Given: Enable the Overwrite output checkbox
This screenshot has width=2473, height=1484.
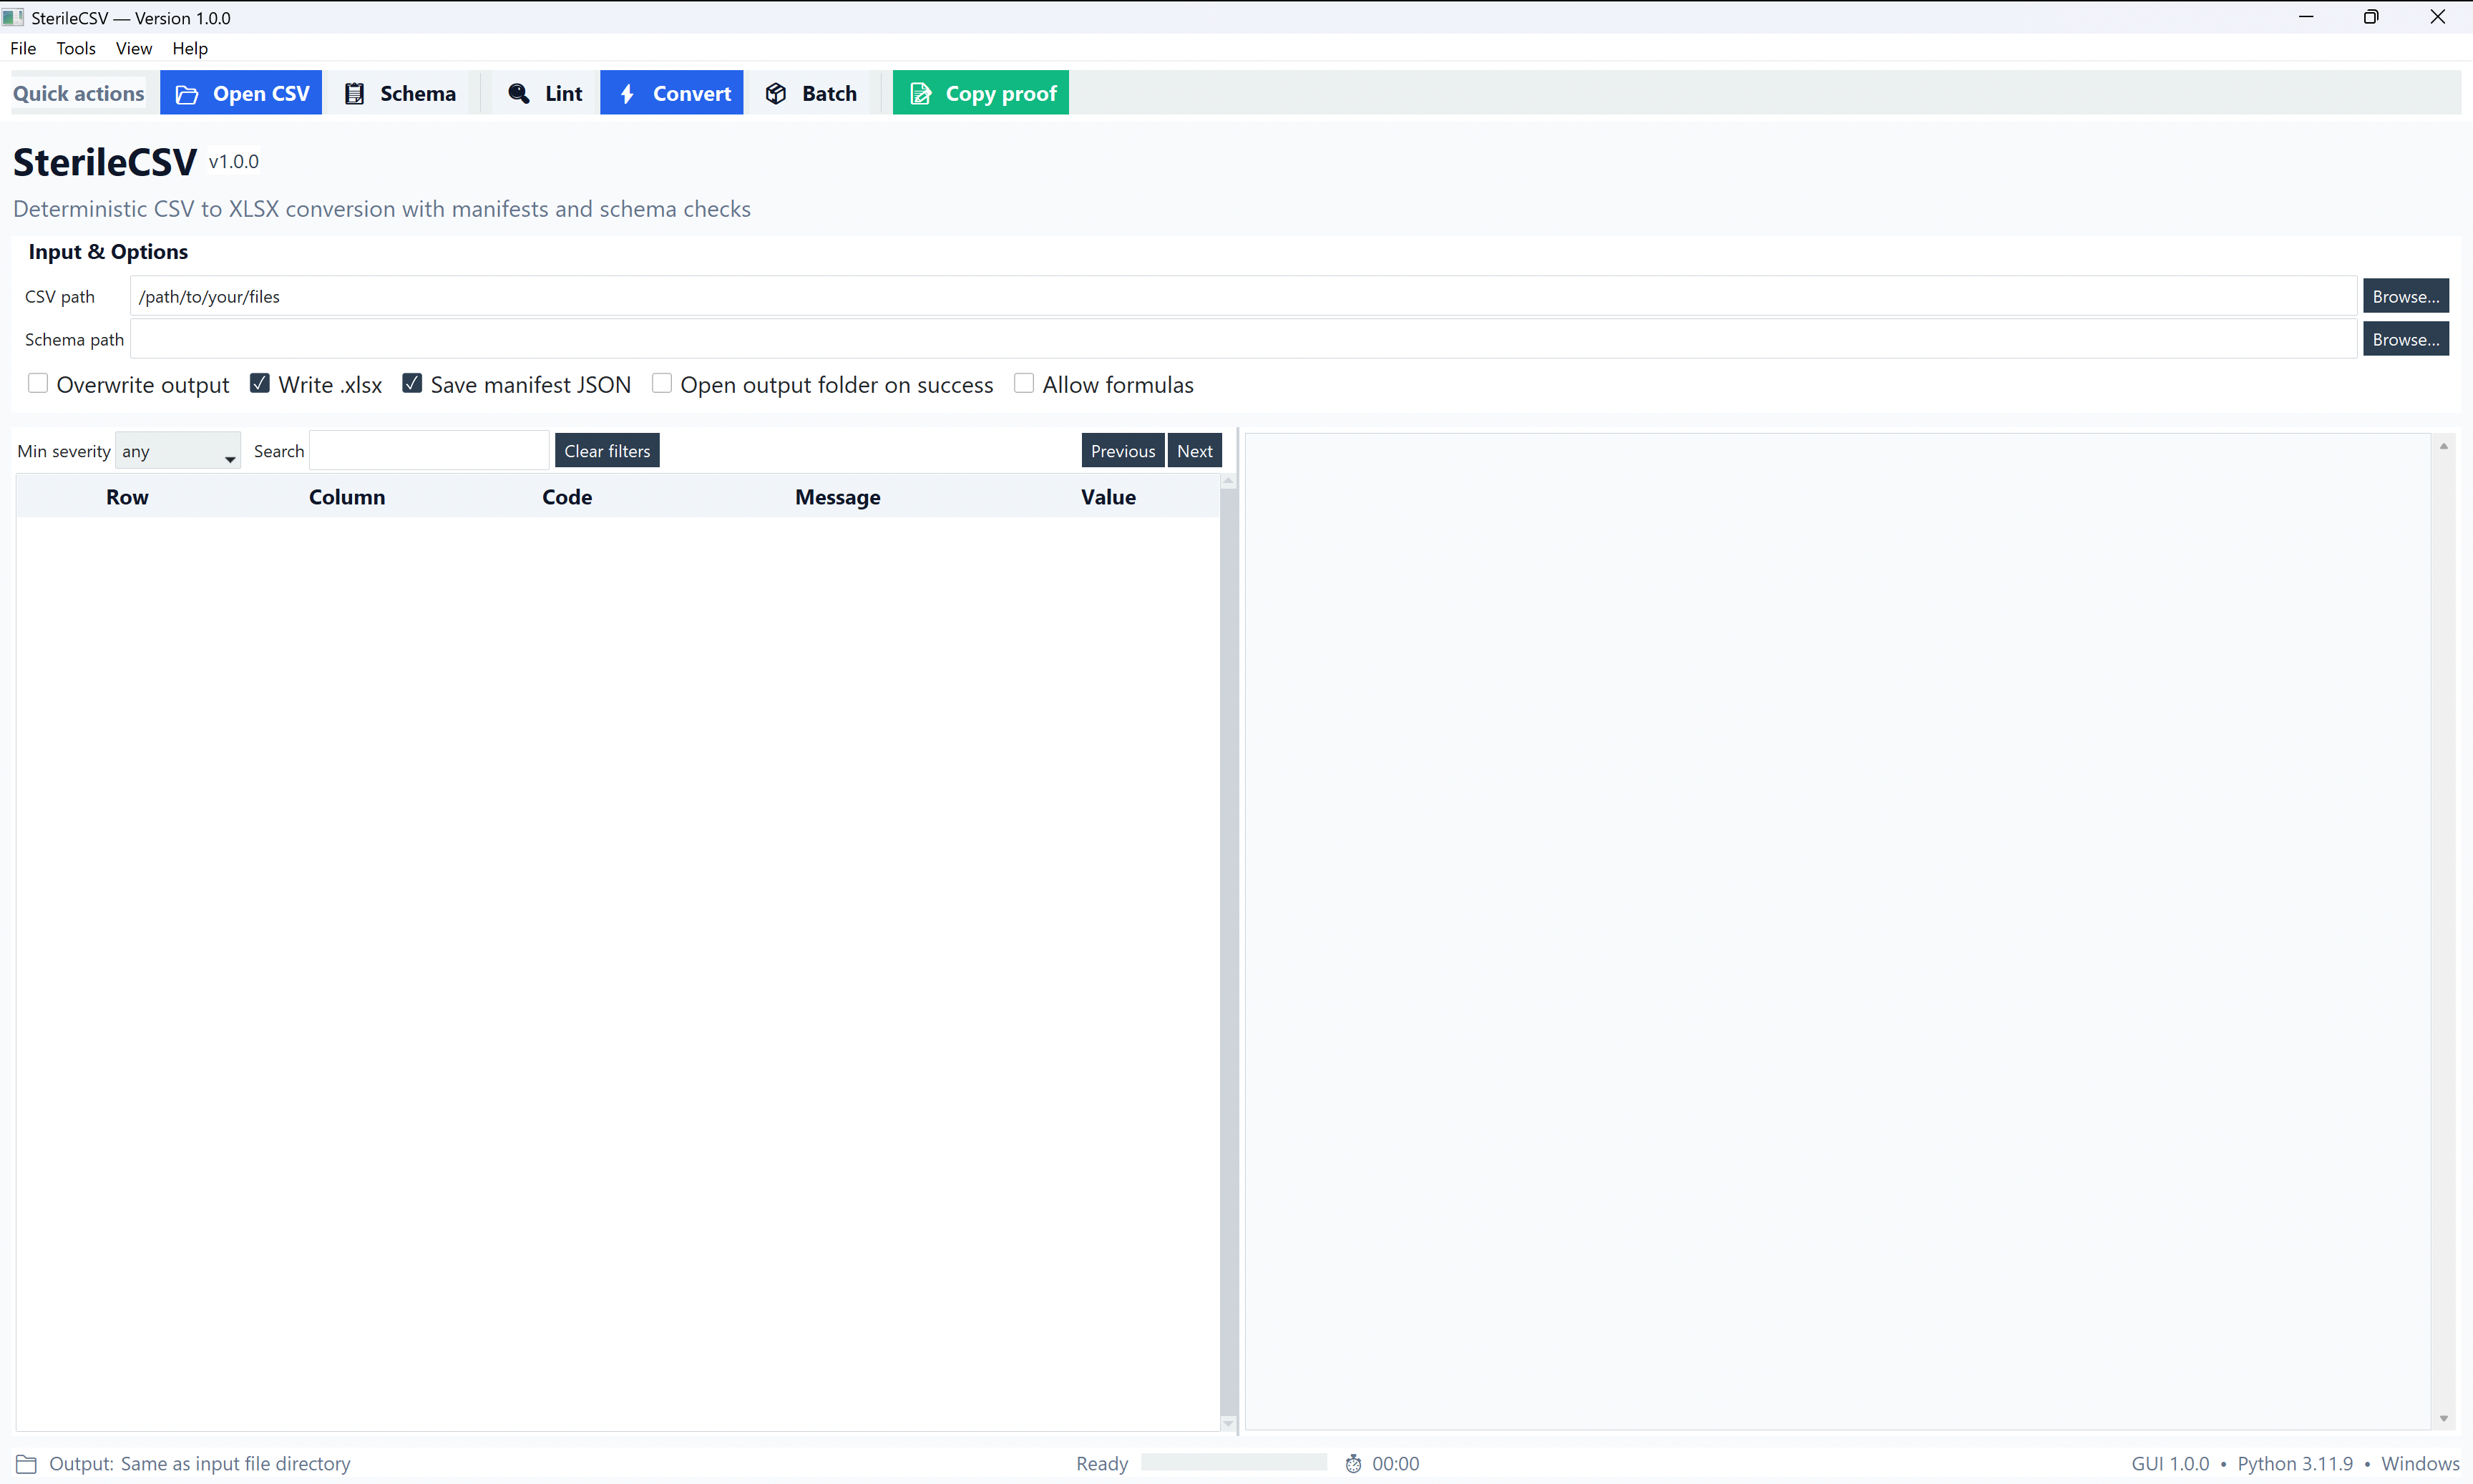Looking at the screenshot, I should (x=38, y=383).
